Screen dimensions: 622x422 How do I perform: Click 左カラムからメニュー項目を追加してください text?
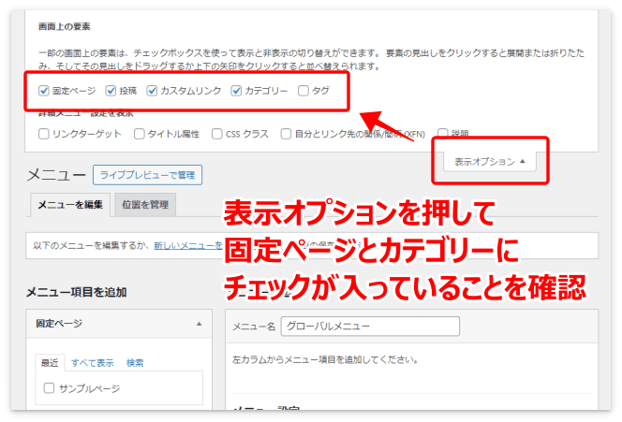coord(325,360)
